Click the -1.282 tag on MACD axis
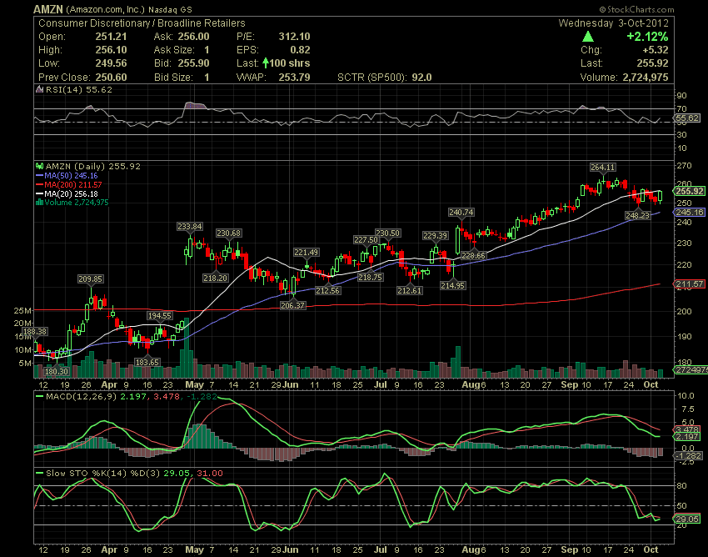708x557 pixels. [x=689, y=456]
